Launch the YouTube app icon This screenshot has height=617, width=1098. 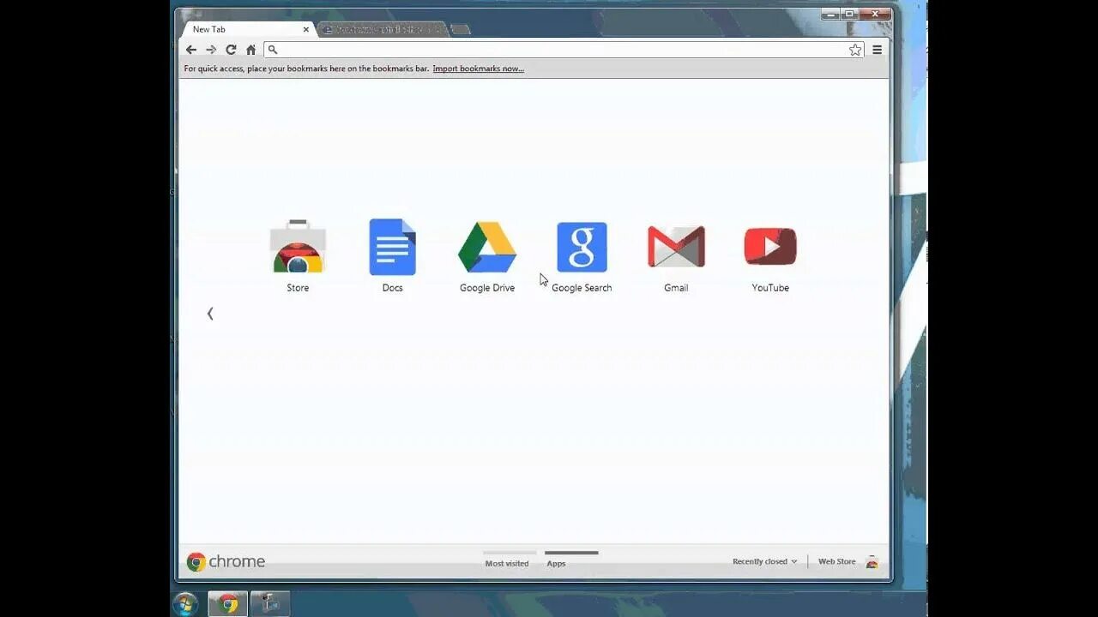coord(770,247)
